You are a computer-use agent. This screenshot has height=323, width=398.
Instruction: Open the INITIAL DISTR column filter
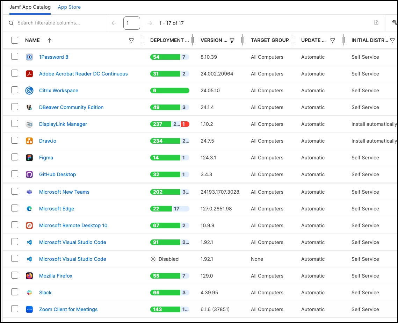coord(392,41)
